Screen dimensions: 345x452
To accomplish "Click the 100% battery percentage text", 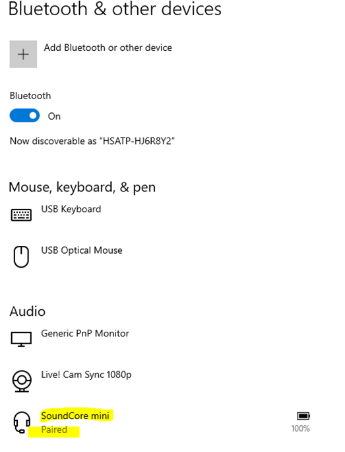I will (x=300, y=429).
